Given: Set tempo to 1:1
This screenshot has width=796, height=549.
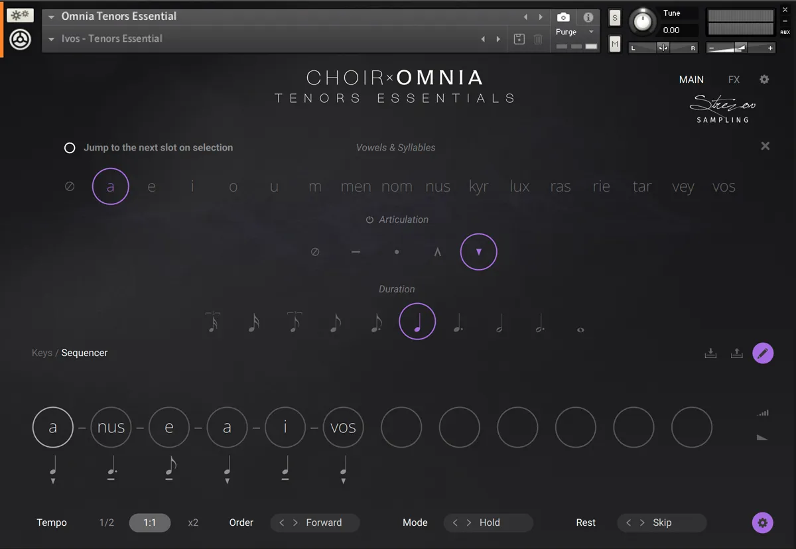Looking at the screenshot, I should click(150, 522).
